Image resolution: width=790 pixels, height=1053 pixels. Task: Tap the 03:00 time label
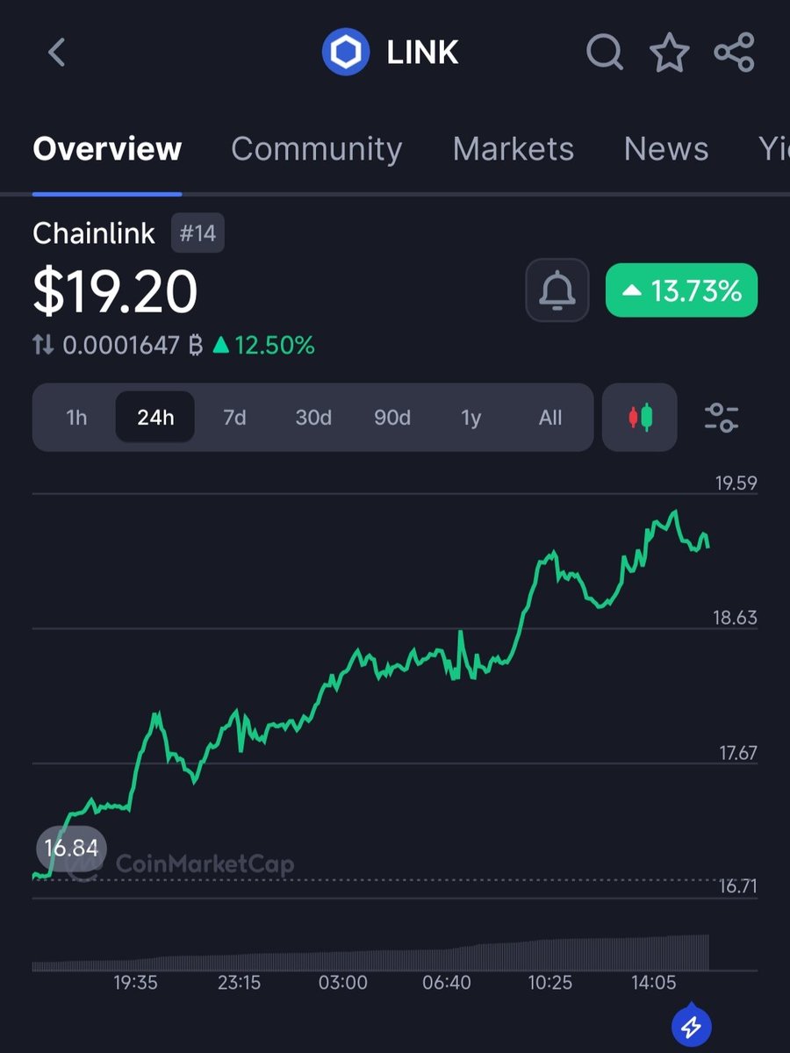[x=343, y=983]
